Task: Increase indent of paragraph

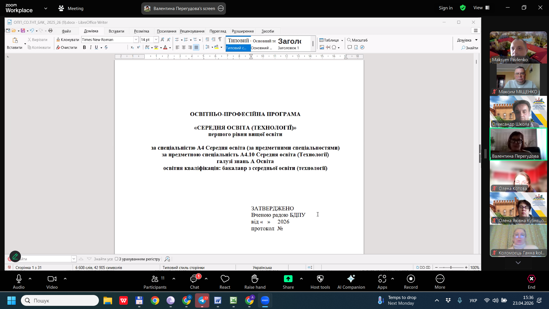Action: click(207, 40)
